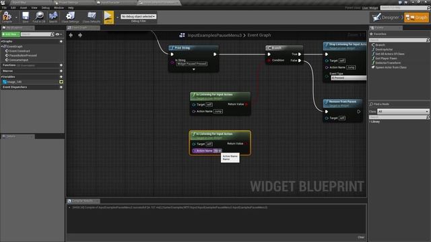Click the Unreal Engine logo in title bar
This screenshot has height=242, width=431.
[x=3, y=3]
